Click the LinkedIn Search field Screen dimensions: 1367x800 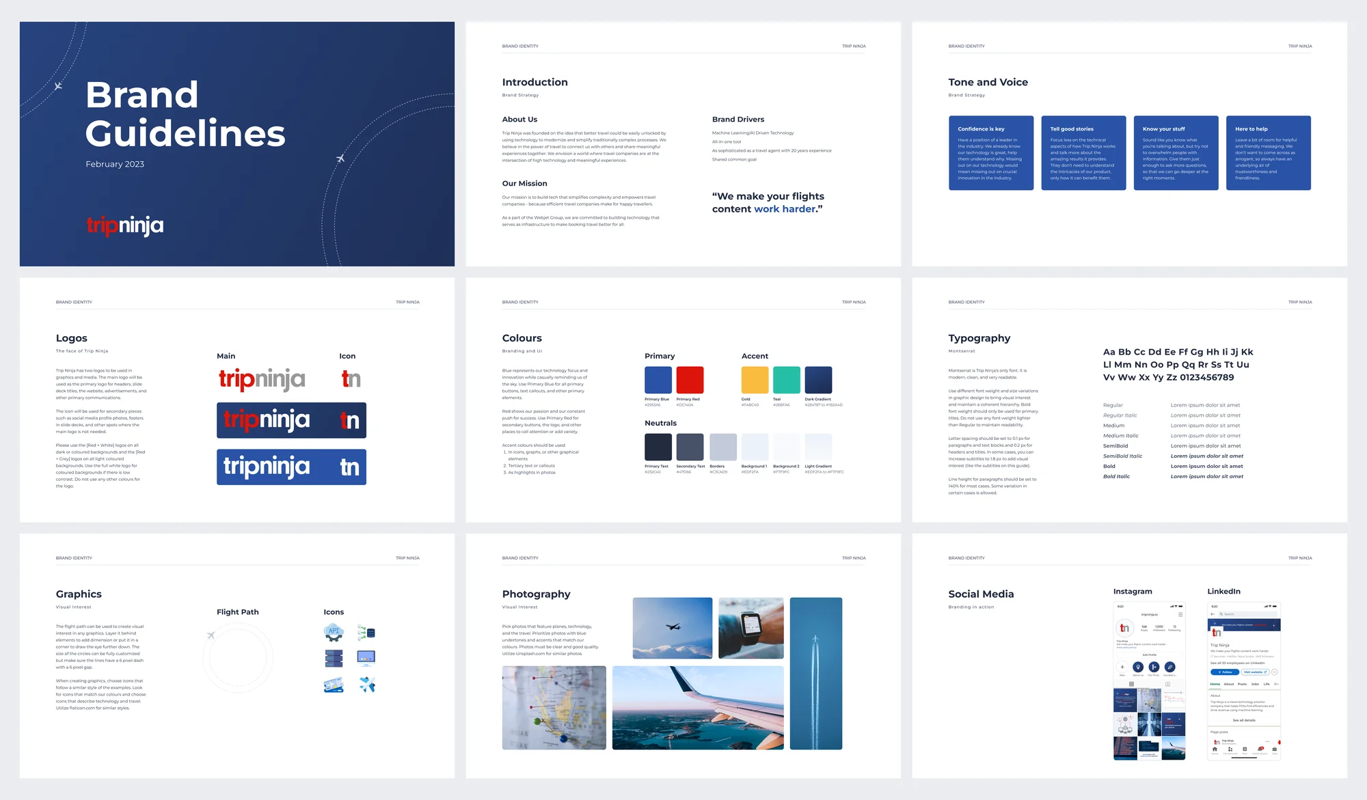[1248, 614]
